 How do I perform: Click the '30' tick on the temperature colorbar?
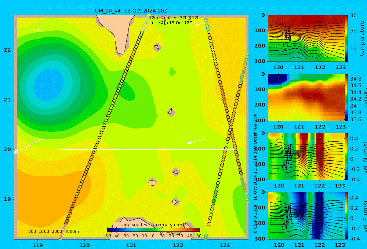(353, 15)
